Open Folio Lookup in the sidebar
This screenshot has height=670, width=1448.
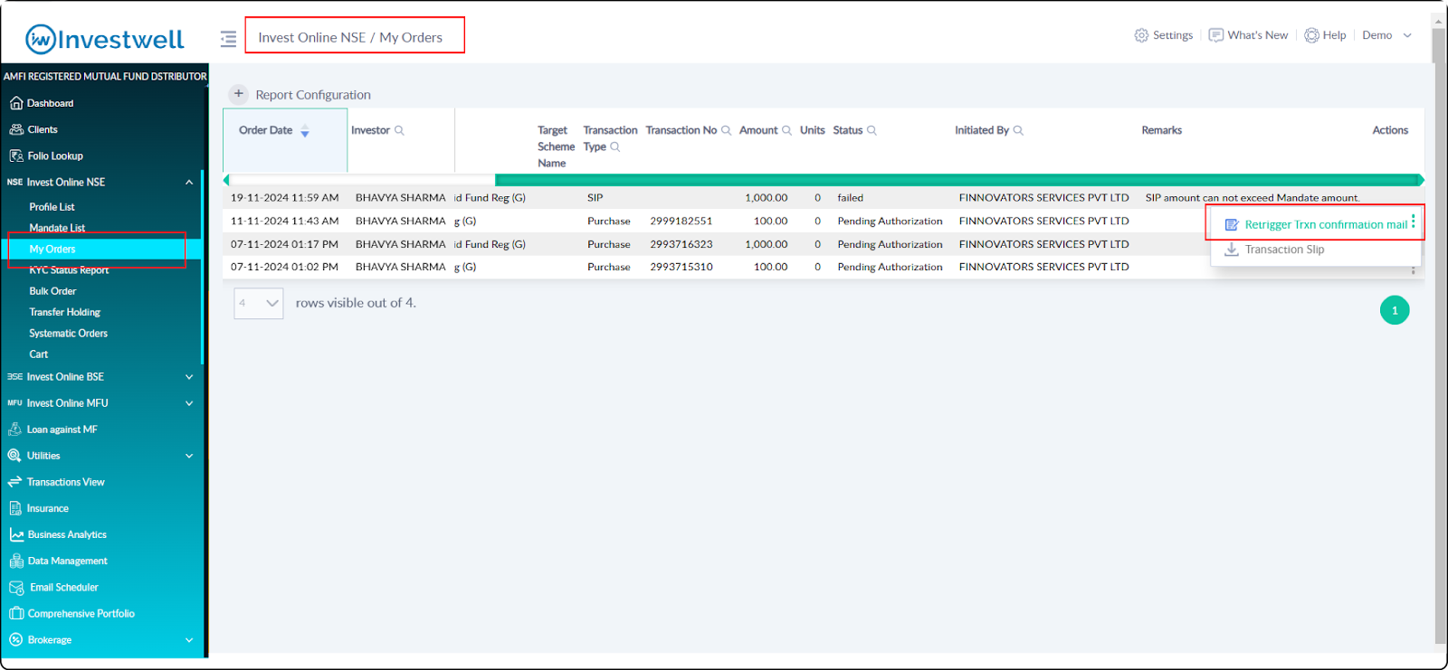click(x=54, y=156)
